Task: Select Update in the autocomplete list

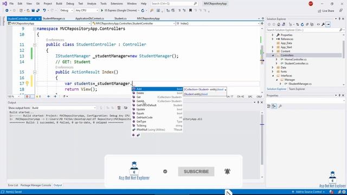Action: point(157,109)
